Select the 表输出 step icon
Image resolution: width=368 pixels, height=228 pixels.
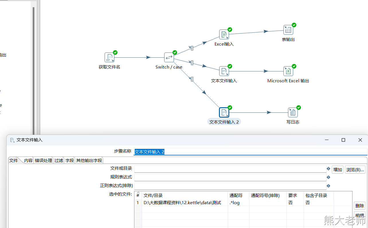[x=288, y=30]
